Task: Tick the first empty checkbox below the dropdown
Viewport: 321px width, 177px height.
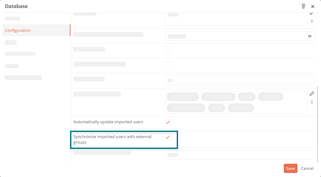Action: [168, 49]
